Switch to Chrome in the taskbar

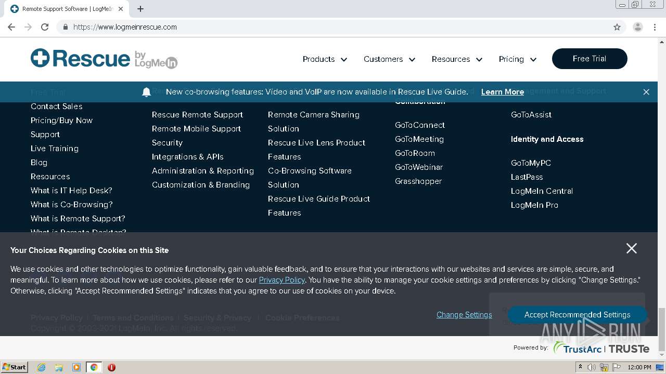pos(94,367)
